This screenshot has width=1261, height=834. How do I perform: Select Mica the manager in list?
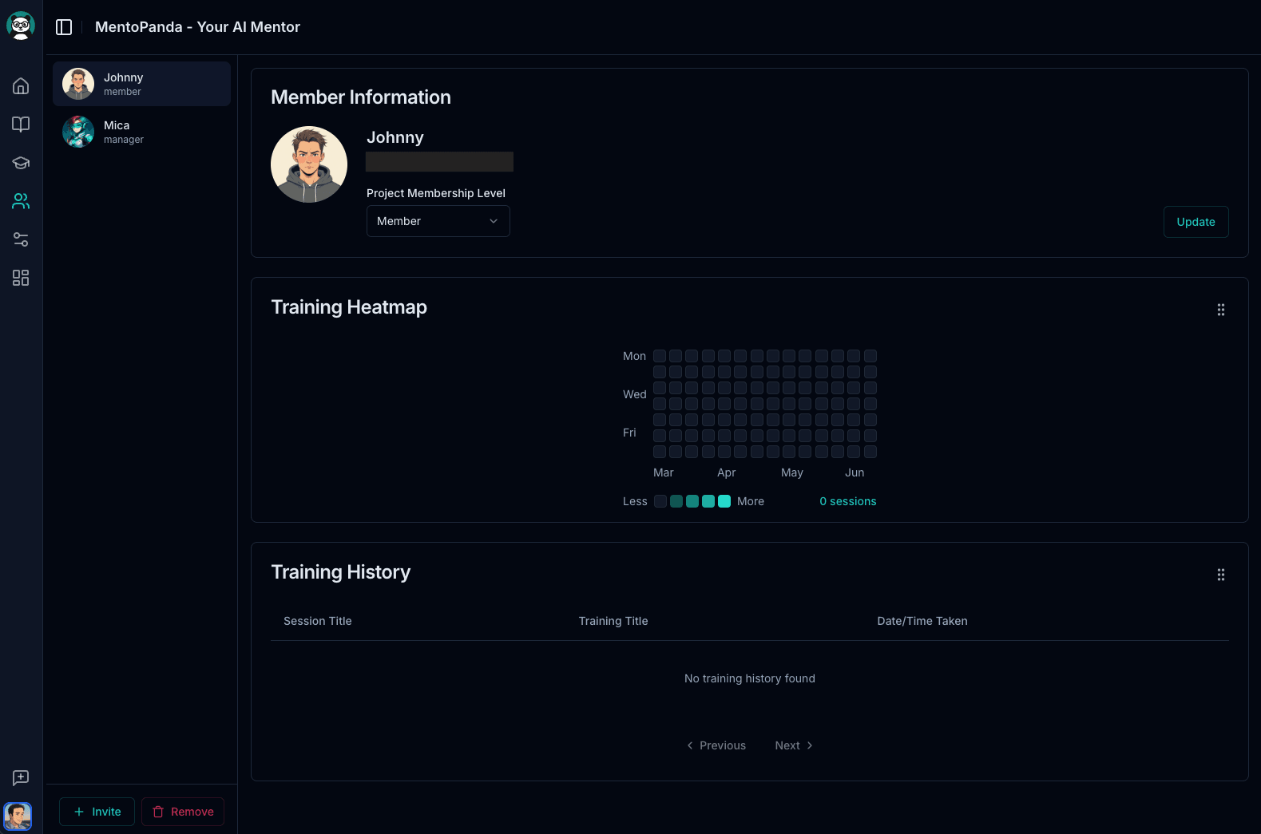[x=141, y=132]
